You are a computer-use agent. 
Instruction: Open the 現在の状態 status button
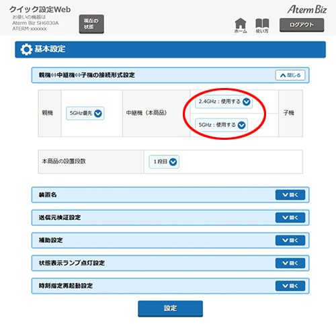[x=91, y=24]
